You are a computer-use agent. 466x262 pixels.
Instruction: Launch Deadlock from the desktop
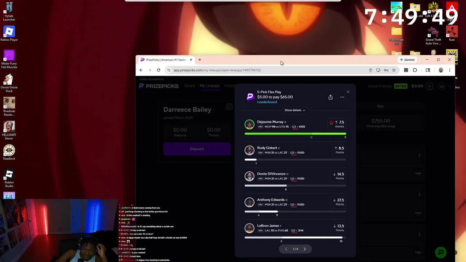pos(9,153)
